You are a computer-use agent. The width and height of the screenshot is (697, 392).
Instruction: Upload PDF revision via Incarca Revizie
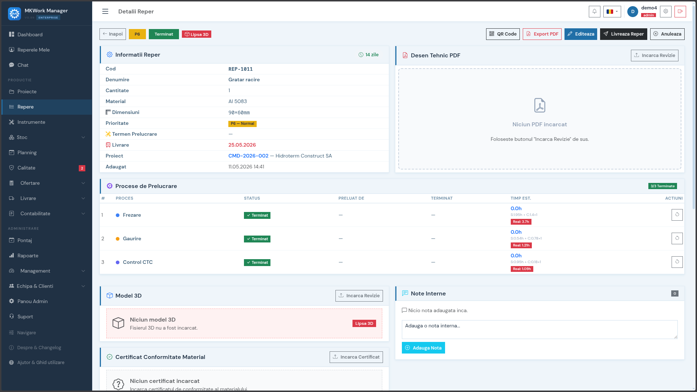tap(655, 56)
